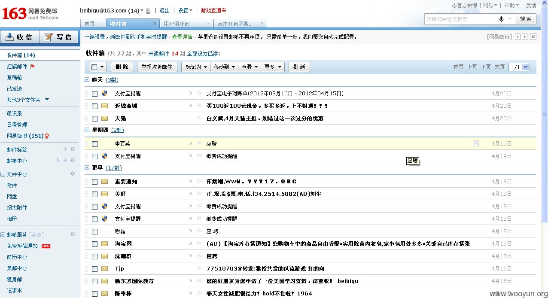Tick the checkbox for the 沈耀群 email
This screenshot has height=298, width=548.
pos(94,256)
